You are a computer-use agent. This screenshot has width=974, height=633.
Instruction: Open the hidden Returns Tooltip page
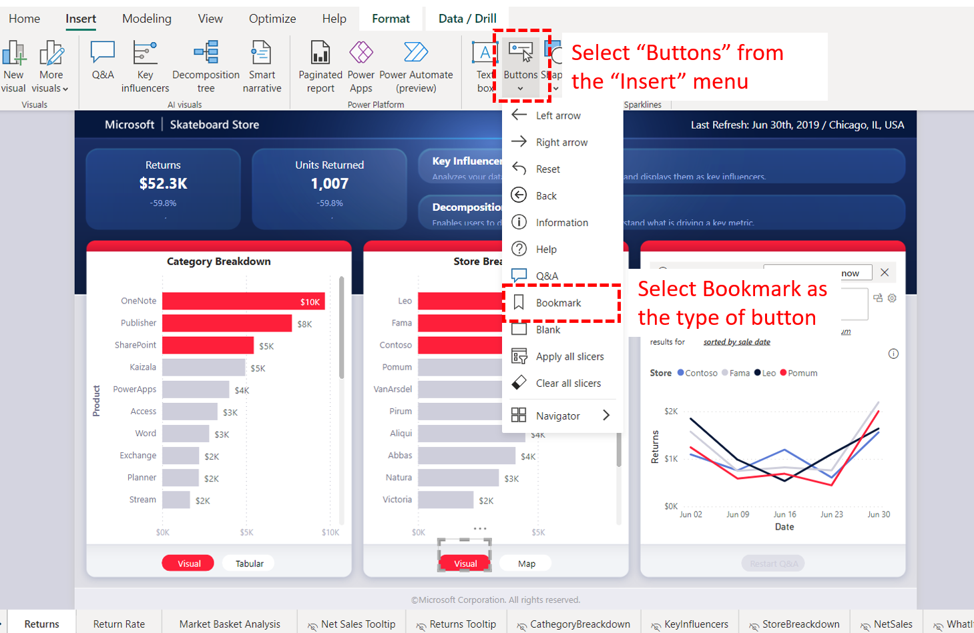click(x=457, y=624)
